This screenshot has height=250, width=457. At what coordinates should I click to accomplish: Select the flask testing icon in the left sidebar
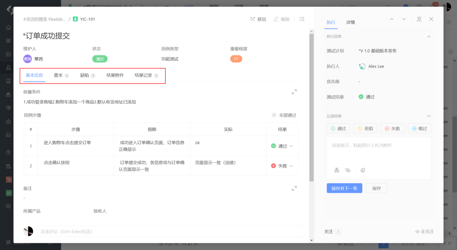[8, 68]
